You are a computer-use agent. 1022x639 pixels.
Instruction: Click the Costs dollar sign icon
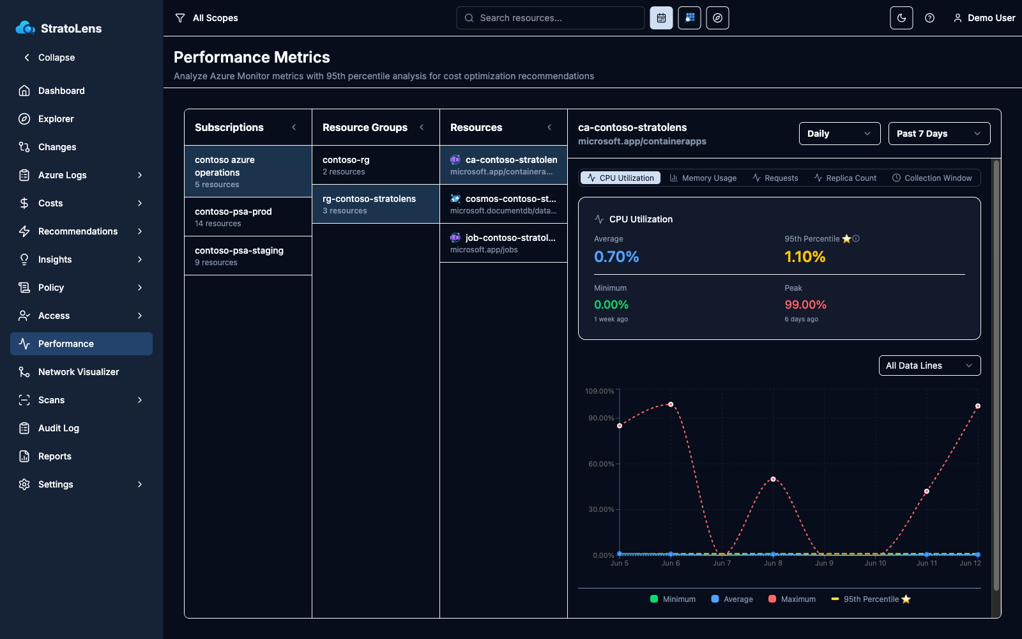pyautogui.click(x=24, y=203)
